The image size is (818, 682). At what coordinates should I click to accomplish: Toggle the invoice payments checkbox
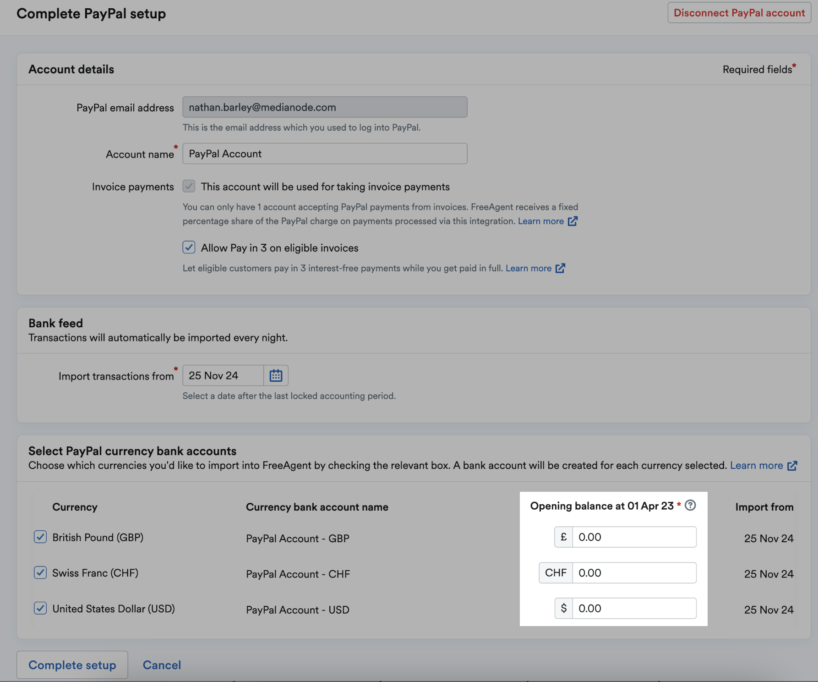pyautogui.click(x=189, y=186)
